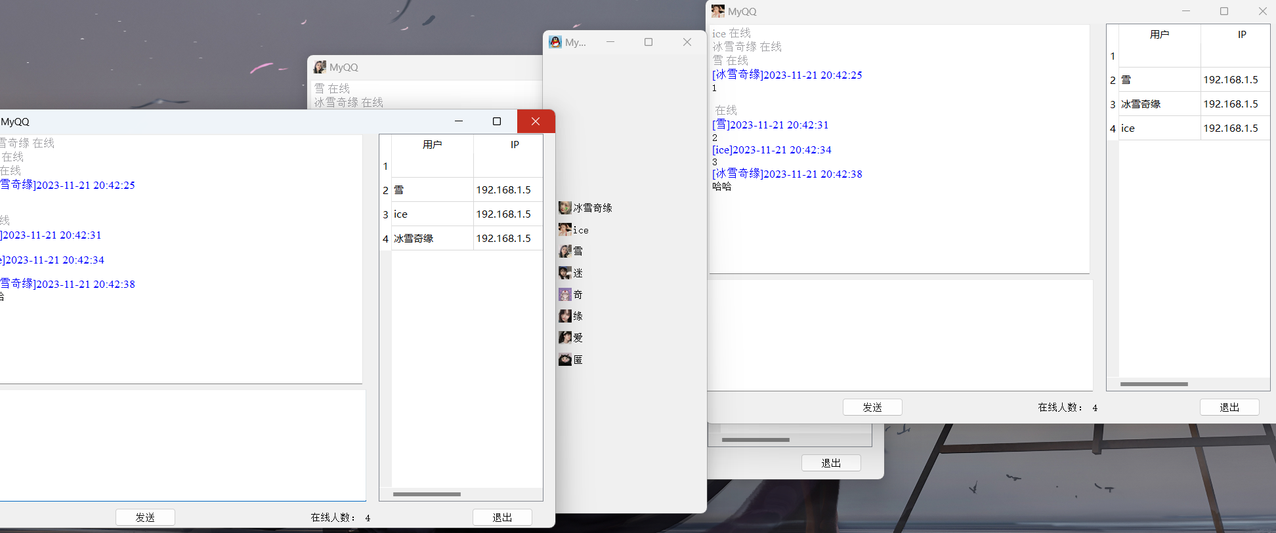Select the avatar beside contact 缘
The width and height of the screenshot is (1276, 533).
click(x=564, y=316)
